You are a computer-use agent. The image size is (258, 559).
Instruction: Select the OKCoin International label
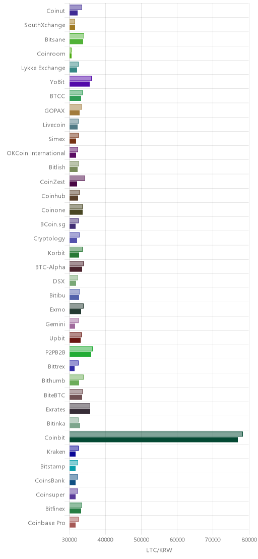[x=36, y=153]
